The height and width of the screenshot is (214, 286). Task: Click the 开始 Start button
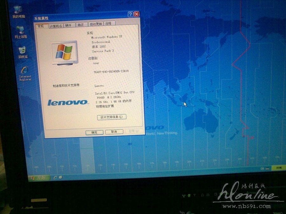(x=39, y=178)
